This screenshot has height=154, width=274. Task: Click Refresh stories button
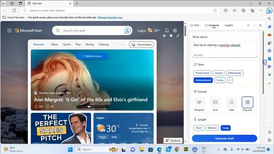tap(92, 56)
